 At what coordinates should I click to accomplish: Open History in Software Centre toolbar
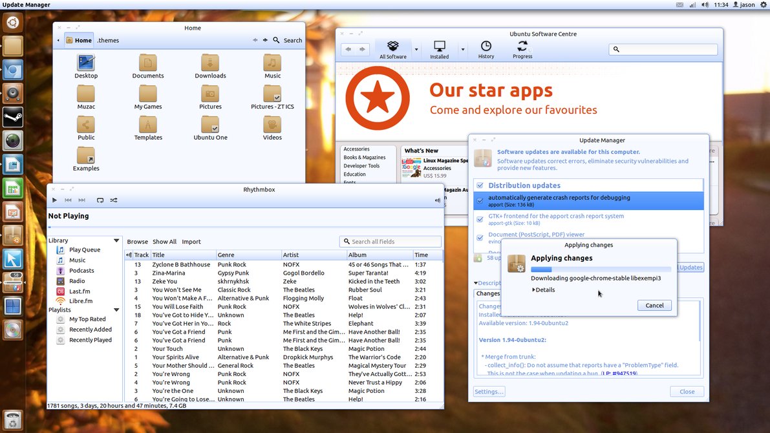coord(486,50)
